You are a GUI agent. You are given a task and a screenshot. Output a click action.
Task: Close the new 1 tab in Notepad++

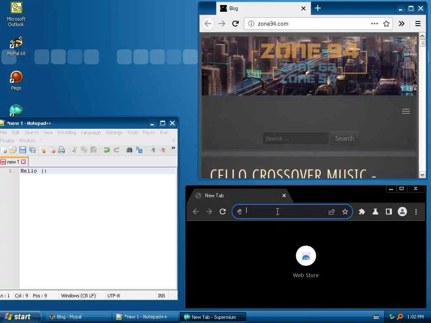24,162
